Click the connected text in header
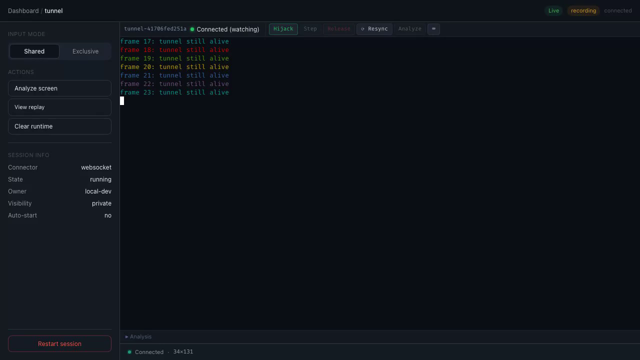Image resolution: width=640 pixels, height=360 pixels. 618,10
